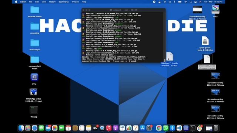237x133 pixels.
Task: Select the recording folder on desktop
Action: click(x=35, y=26)
